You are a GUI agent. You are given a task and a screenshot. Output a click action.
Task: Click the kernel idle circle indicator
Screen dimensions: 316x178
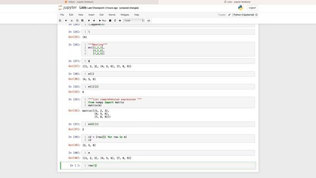click(x=256, y=15)
